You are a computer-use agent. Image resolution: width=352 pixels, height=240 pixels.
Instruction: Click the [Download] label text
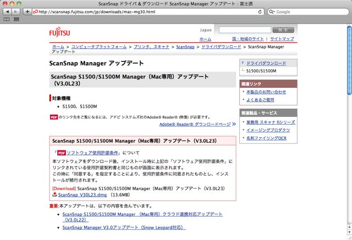coord(64,188)
